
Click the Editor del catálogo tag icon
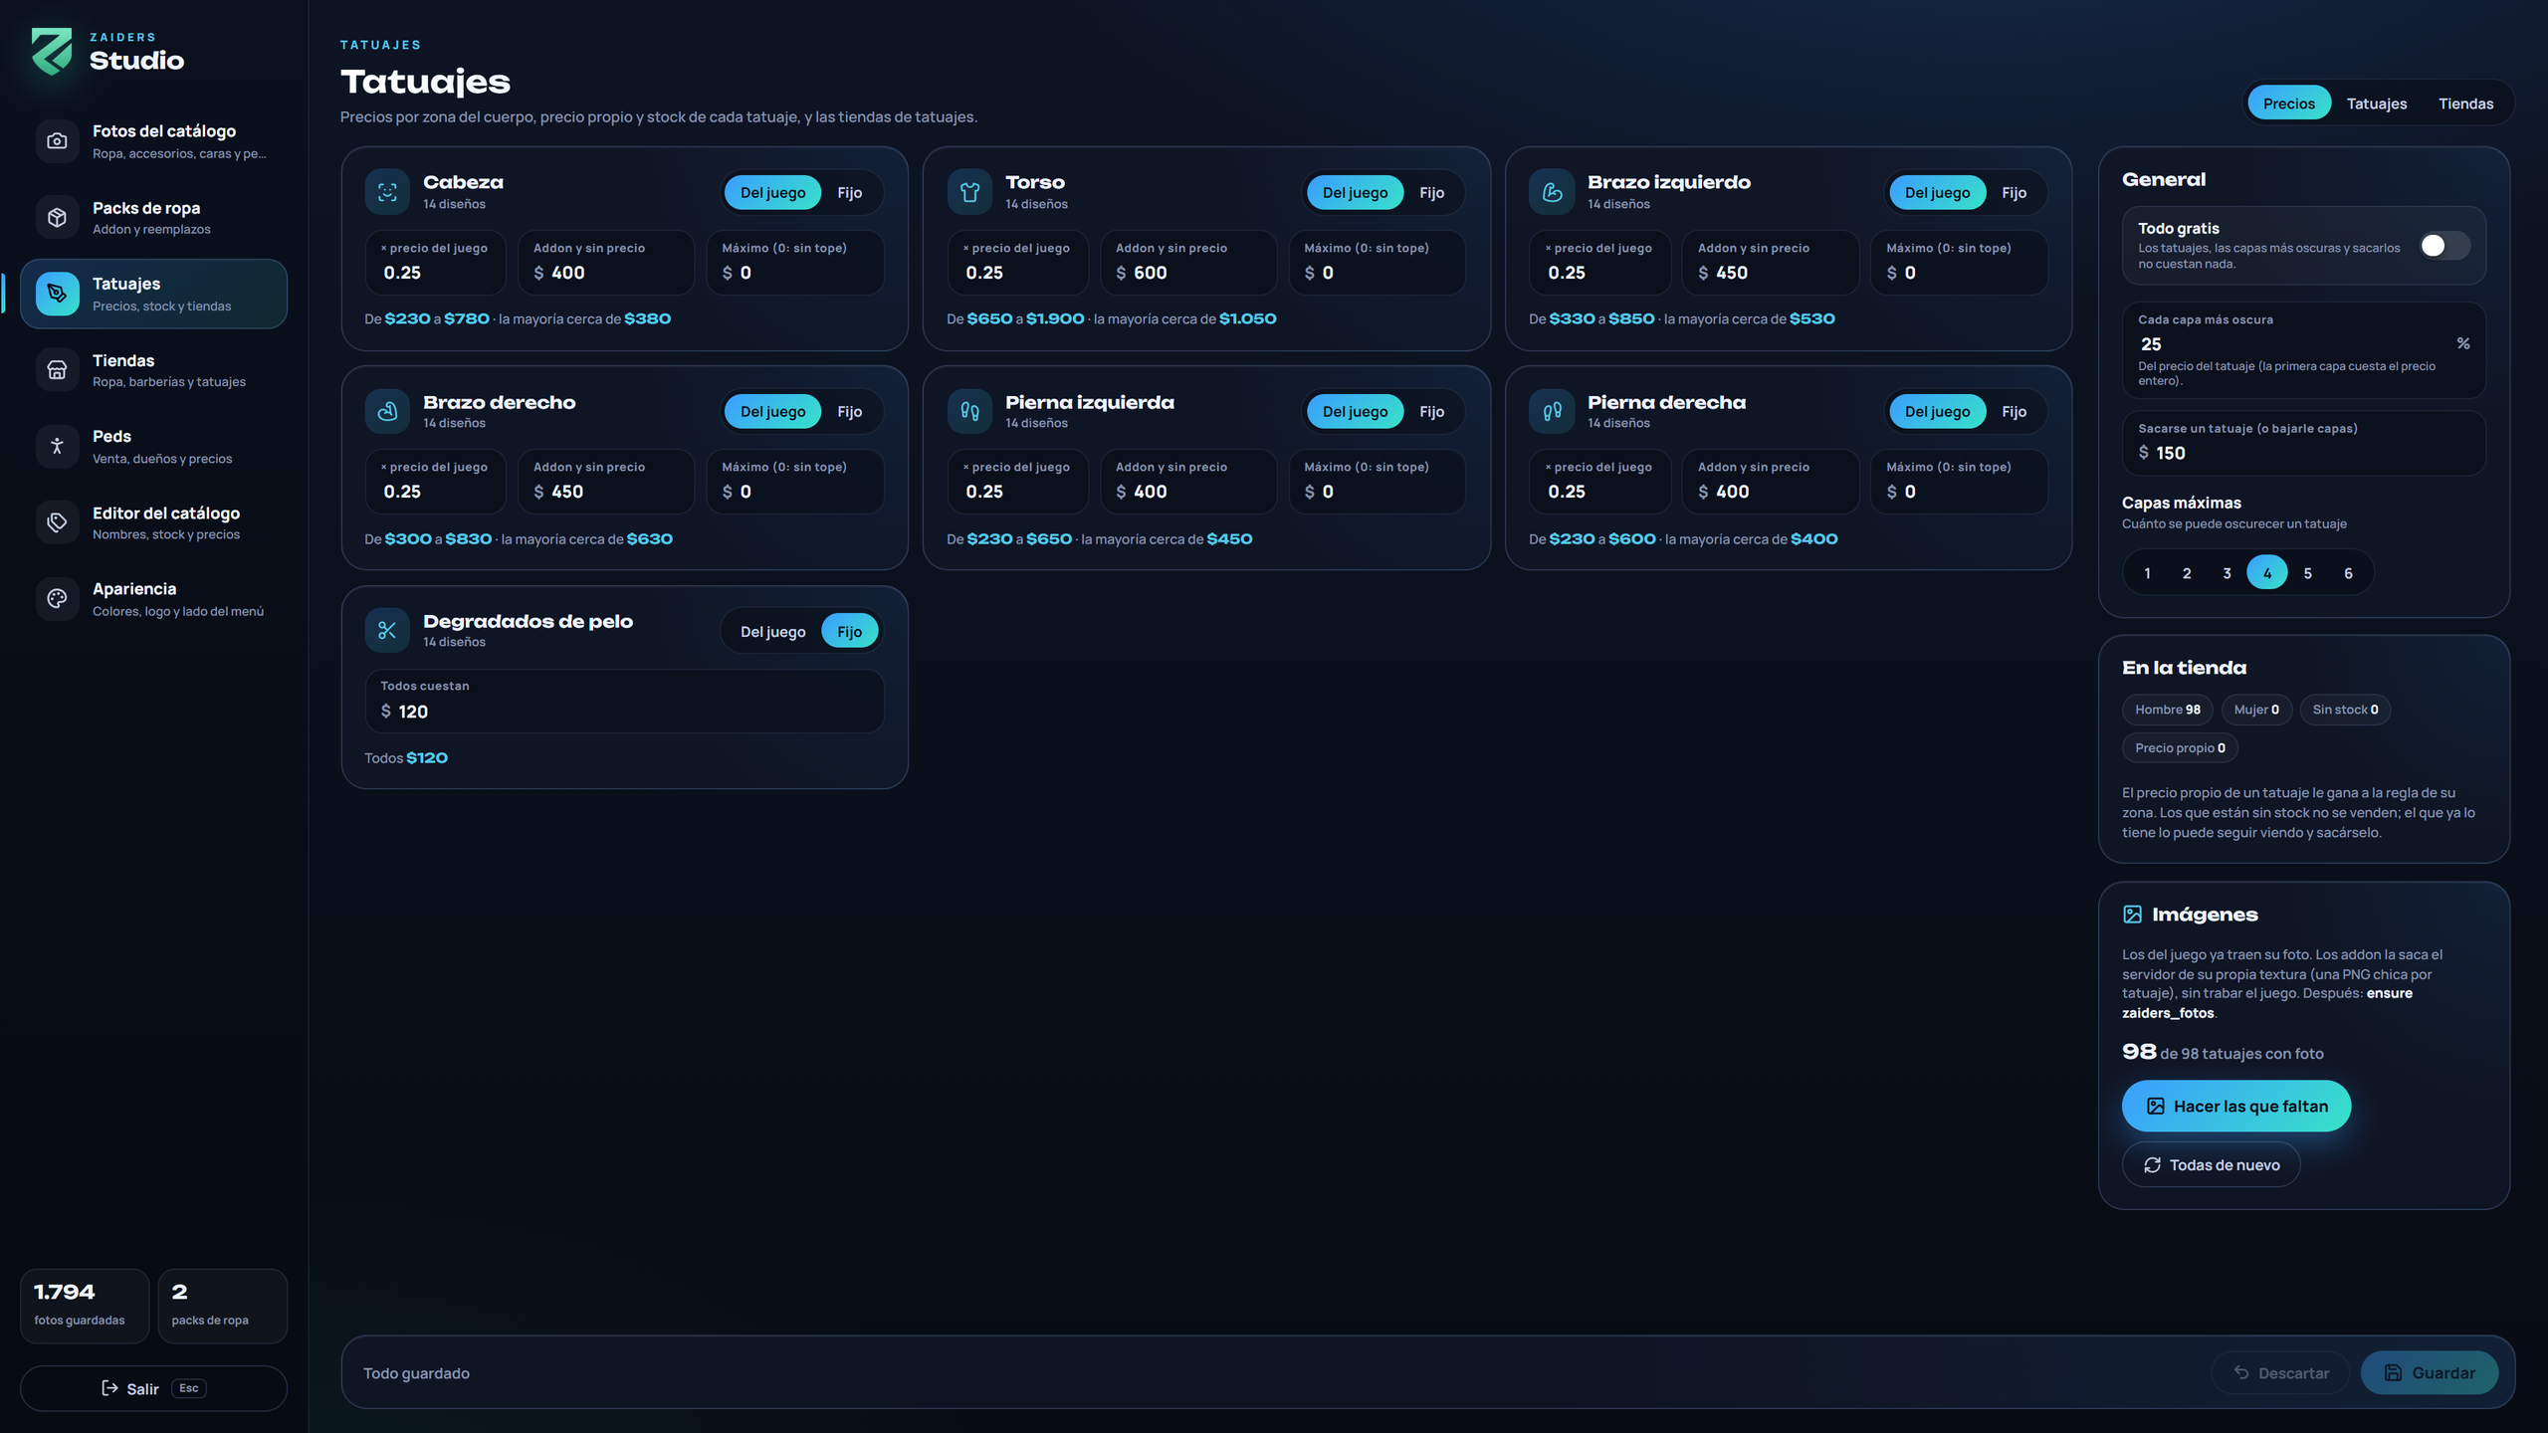[57, 522]
